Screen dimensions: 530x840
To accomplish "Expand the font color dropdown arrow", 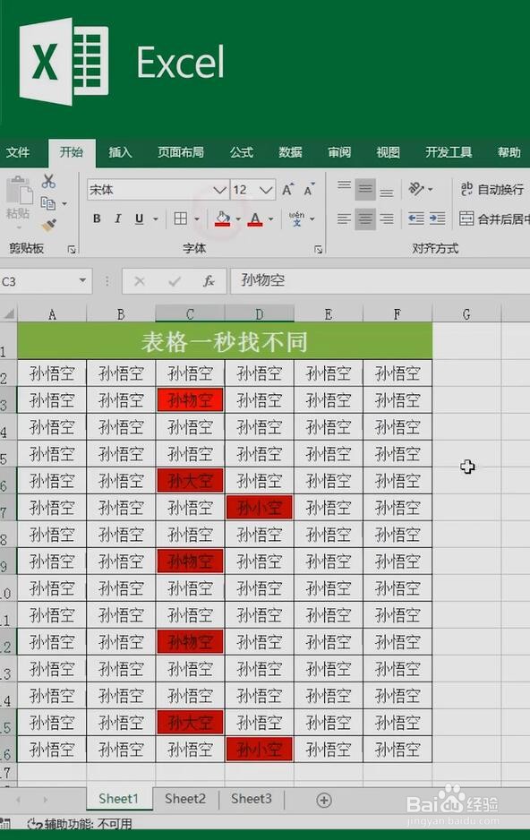I will point(270,219).
